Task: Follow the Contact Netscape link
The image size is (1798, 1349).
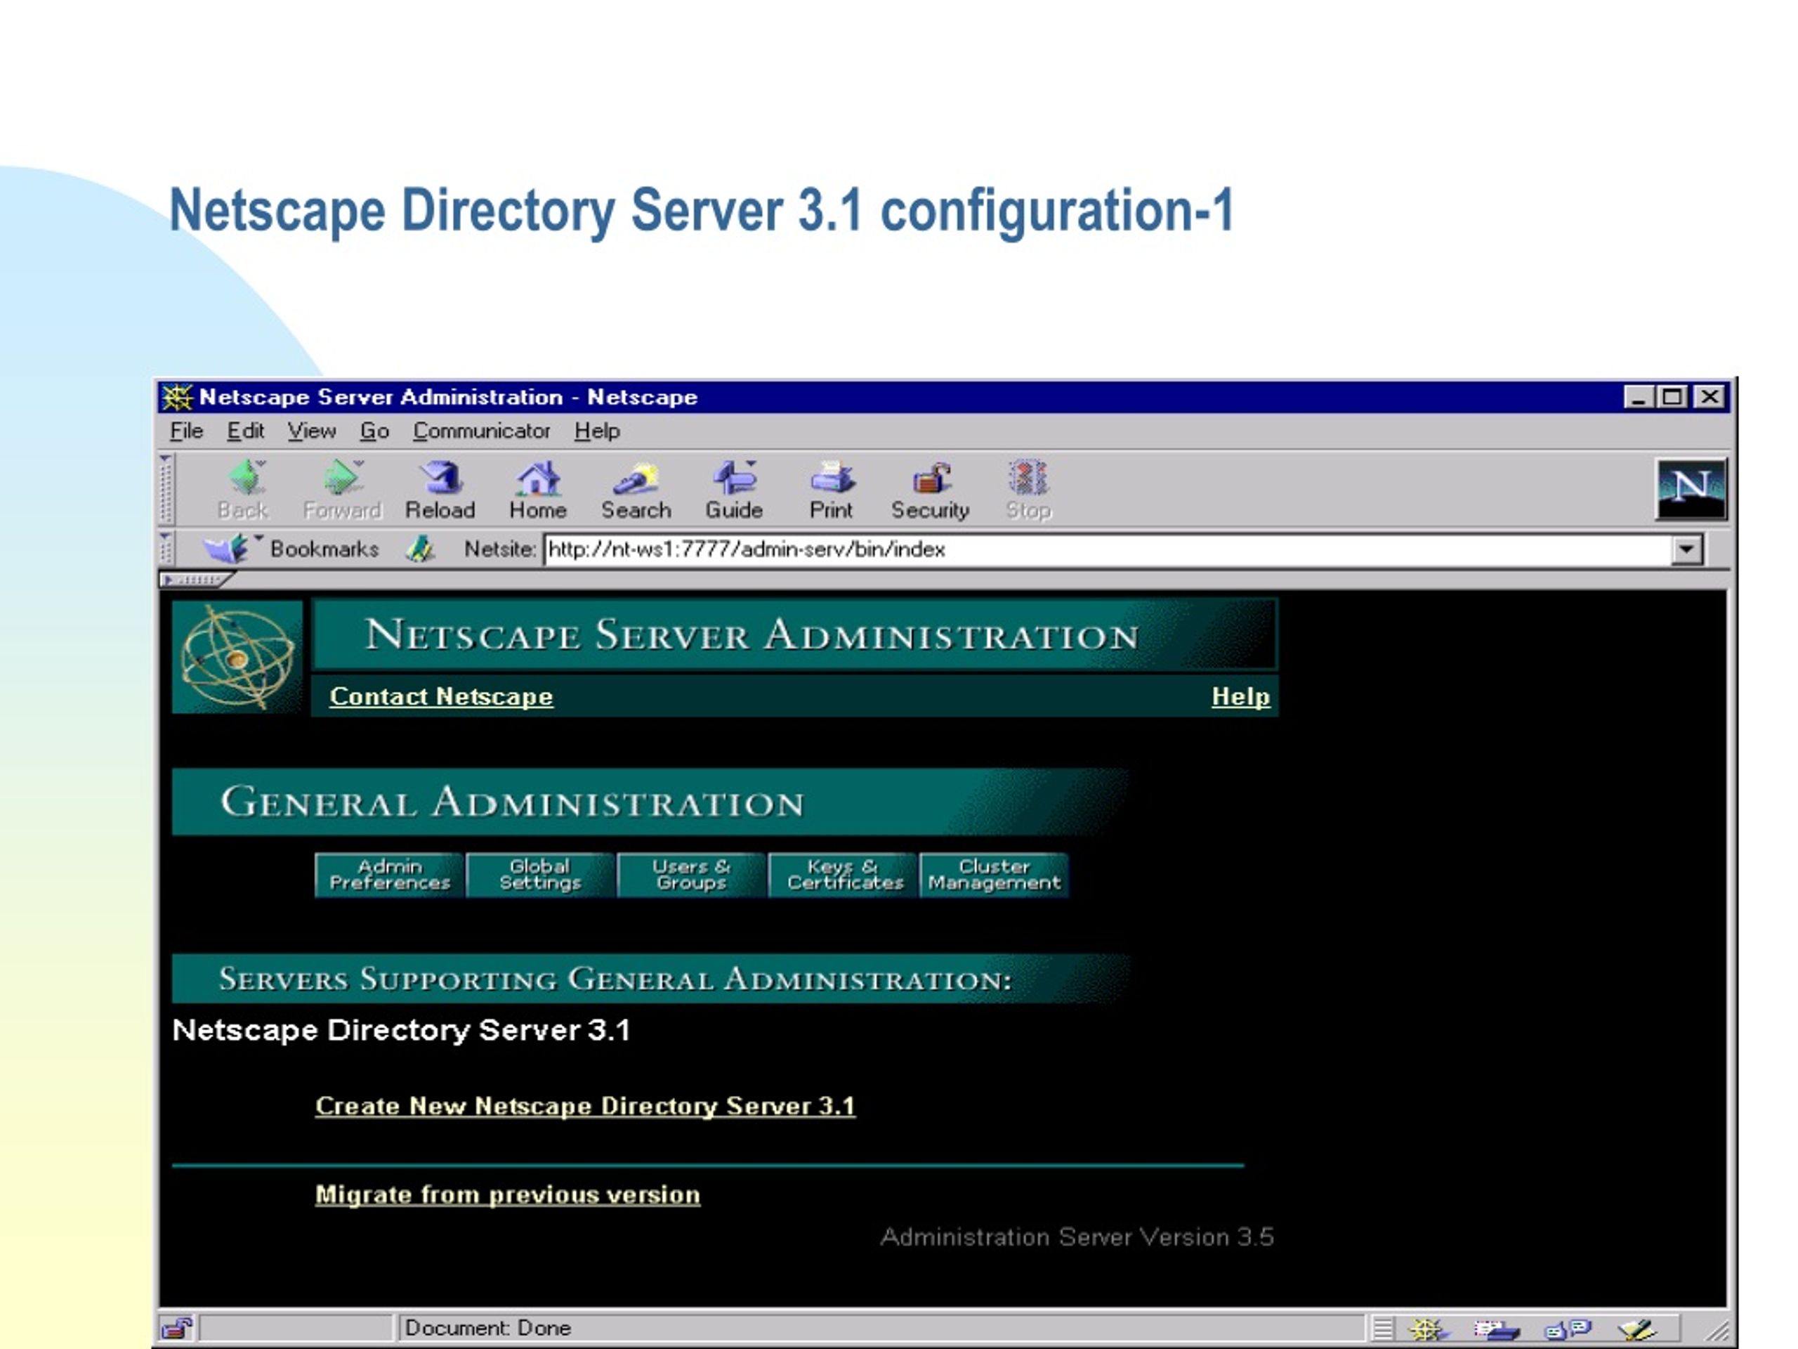Action: tap(441, 697)
